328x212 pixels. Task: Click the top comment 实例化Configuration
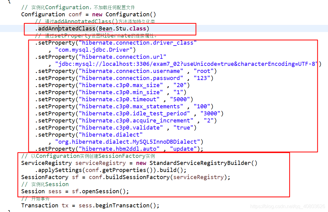[78, 8]
